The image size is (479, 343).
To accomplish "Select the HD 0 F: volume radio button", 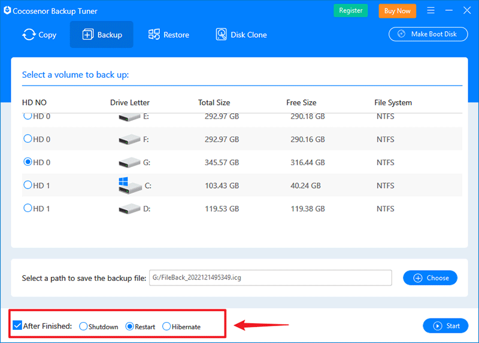I will click(28, 139).
